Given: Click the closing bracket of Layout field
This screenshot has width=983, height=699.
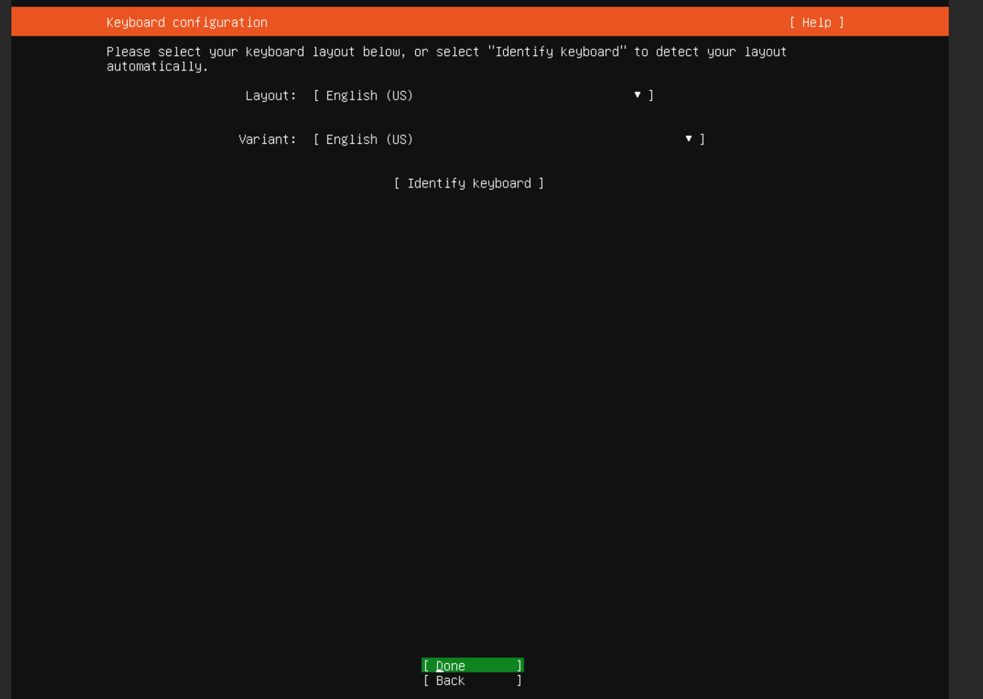Looking at the screenshot, I should tap(651, 95).
